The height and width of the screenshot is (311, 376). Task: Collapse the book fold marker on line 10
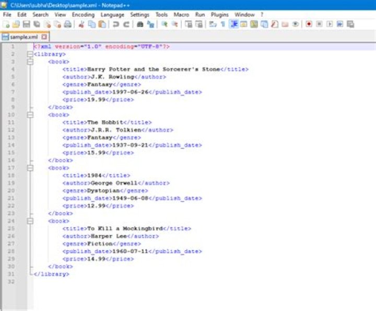[30, 115]
